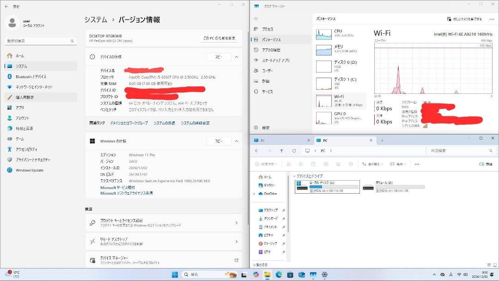Collapse the Windows の仕様 section
This screenshot has width=499, height=281.
(237, 141)
